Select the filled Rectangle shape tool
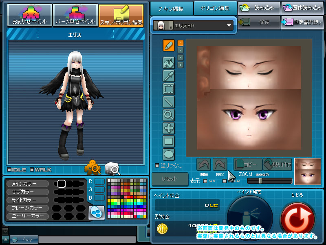326x245 pixels. coord(169,141)
